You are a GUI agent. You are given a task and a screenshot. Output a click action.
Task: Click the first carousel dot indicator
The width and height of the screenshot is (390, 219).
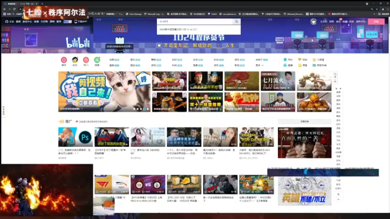click(135, 109)
